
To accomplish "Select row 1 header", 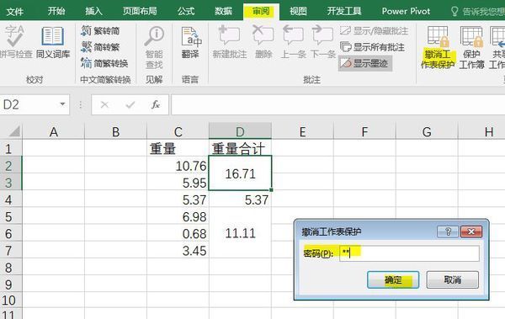I will (11, 148).
